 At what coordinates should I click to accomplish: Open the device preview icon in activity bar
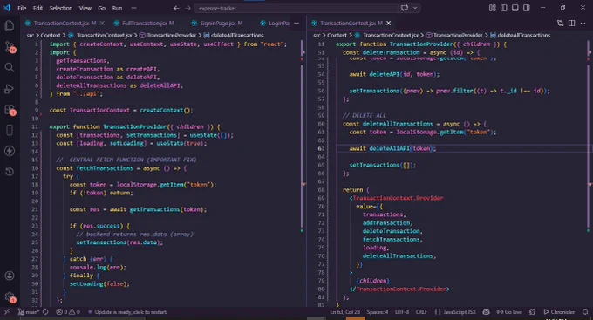click(10, 130)
